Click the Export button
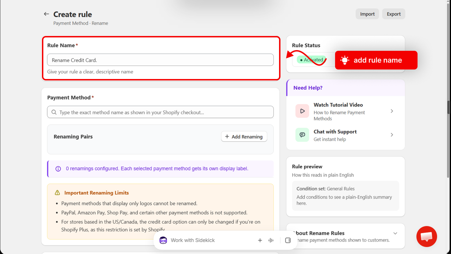451x254 pixels. tap(394, 14)
